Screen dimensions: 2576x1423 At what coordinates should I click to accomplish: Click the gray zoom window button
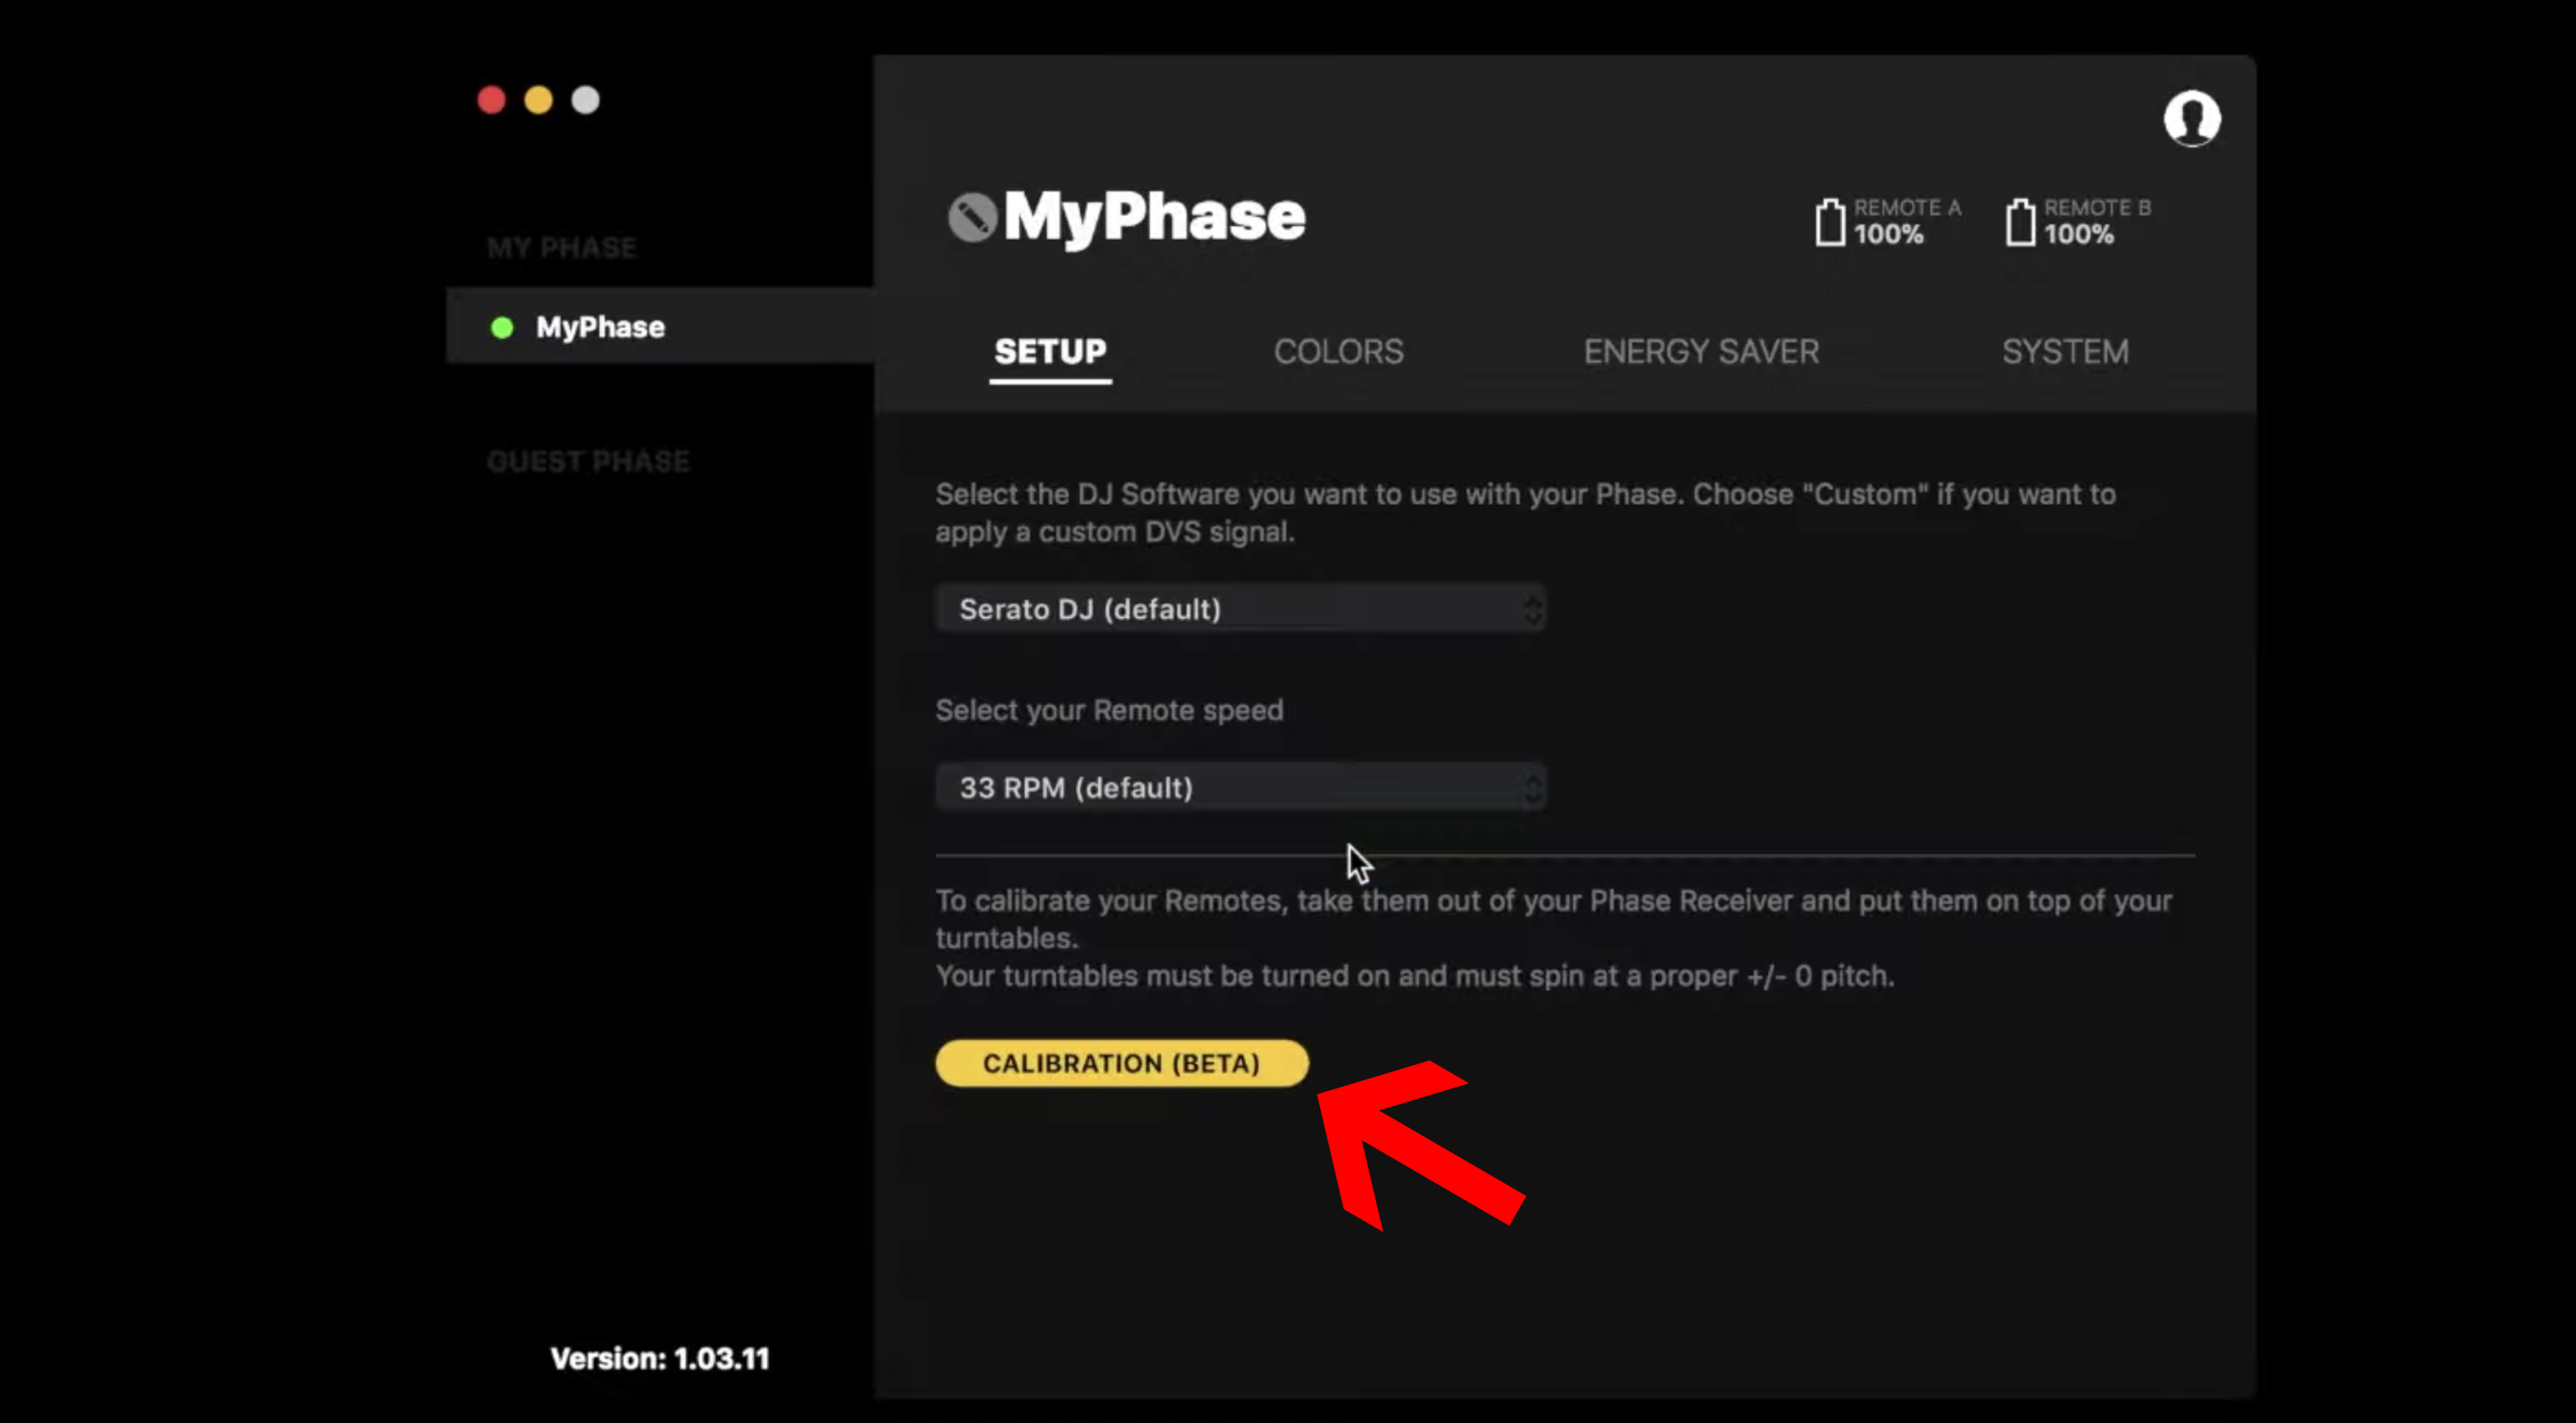click(585, 100)
